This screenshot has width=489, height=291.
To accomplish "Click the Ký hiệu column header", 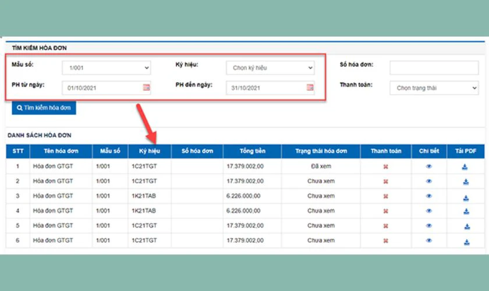I will point(150,151).
